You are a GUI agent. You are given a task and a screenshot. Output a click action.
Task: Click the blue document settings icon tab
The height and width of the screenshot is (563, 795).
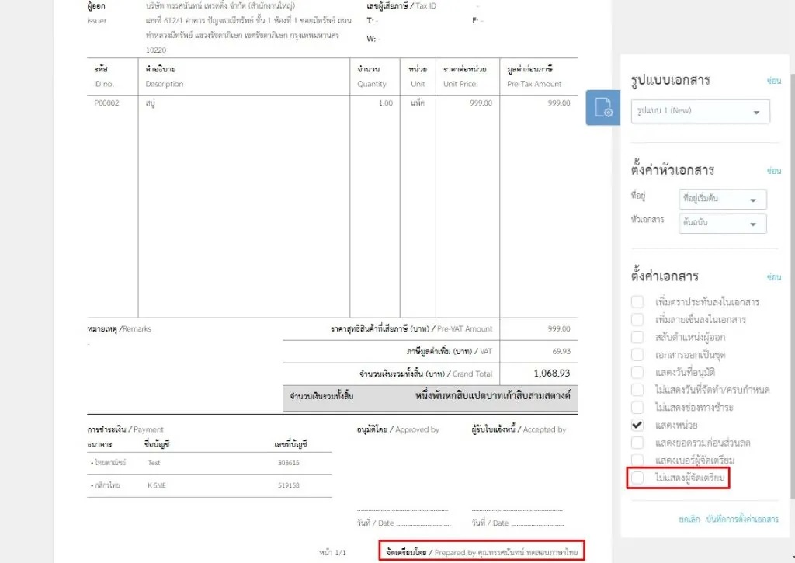(603, 108)
